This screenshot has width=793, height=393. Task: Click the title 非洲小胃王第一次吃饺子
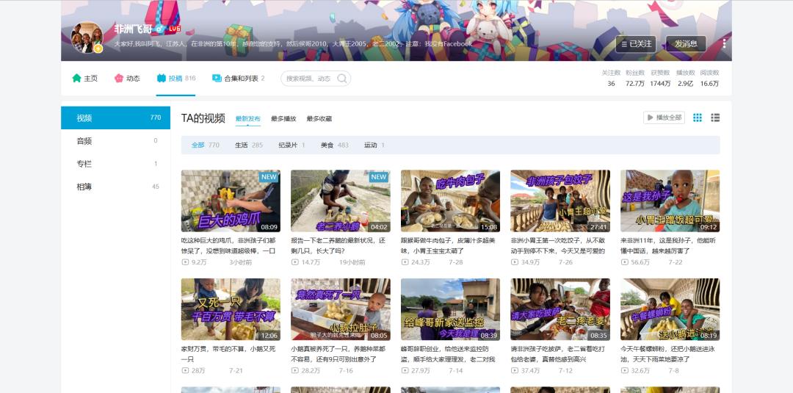pos(558,245)
